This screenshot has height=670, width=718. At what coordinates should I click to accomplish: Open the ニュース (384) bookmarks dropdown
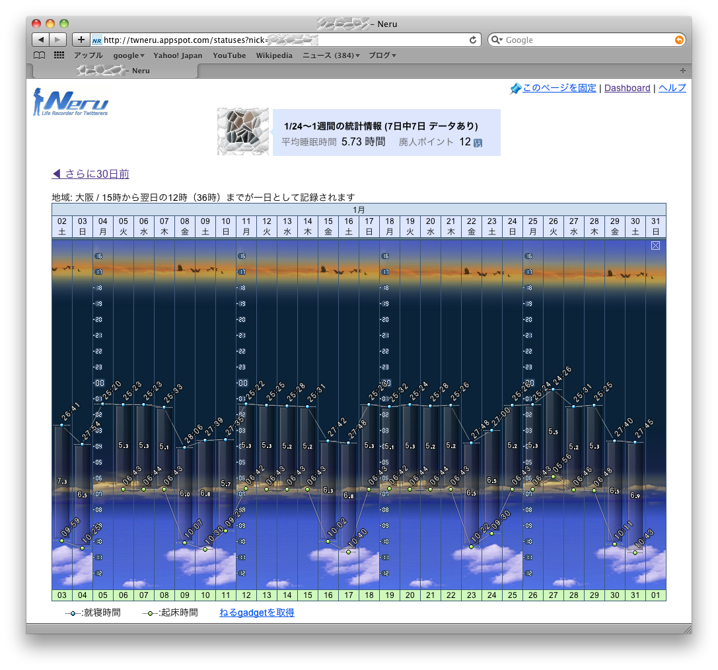click(331, 56)
